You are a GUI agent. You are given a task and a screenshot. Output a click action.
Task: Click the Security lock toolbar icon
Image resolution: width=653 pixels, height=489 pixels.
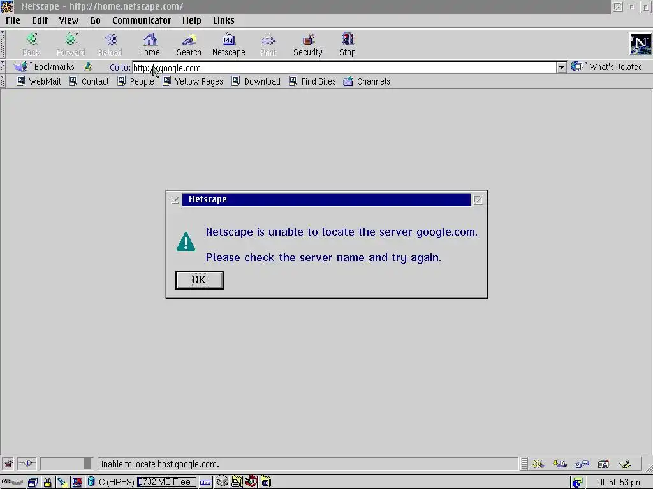308,40
